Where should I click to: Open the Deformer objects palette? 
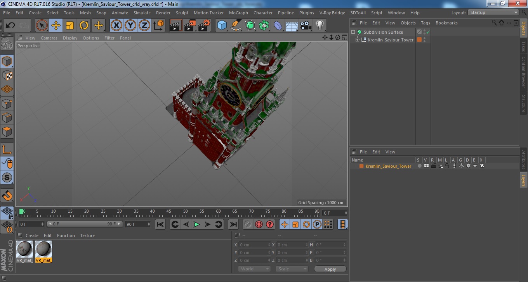[278, 26]
